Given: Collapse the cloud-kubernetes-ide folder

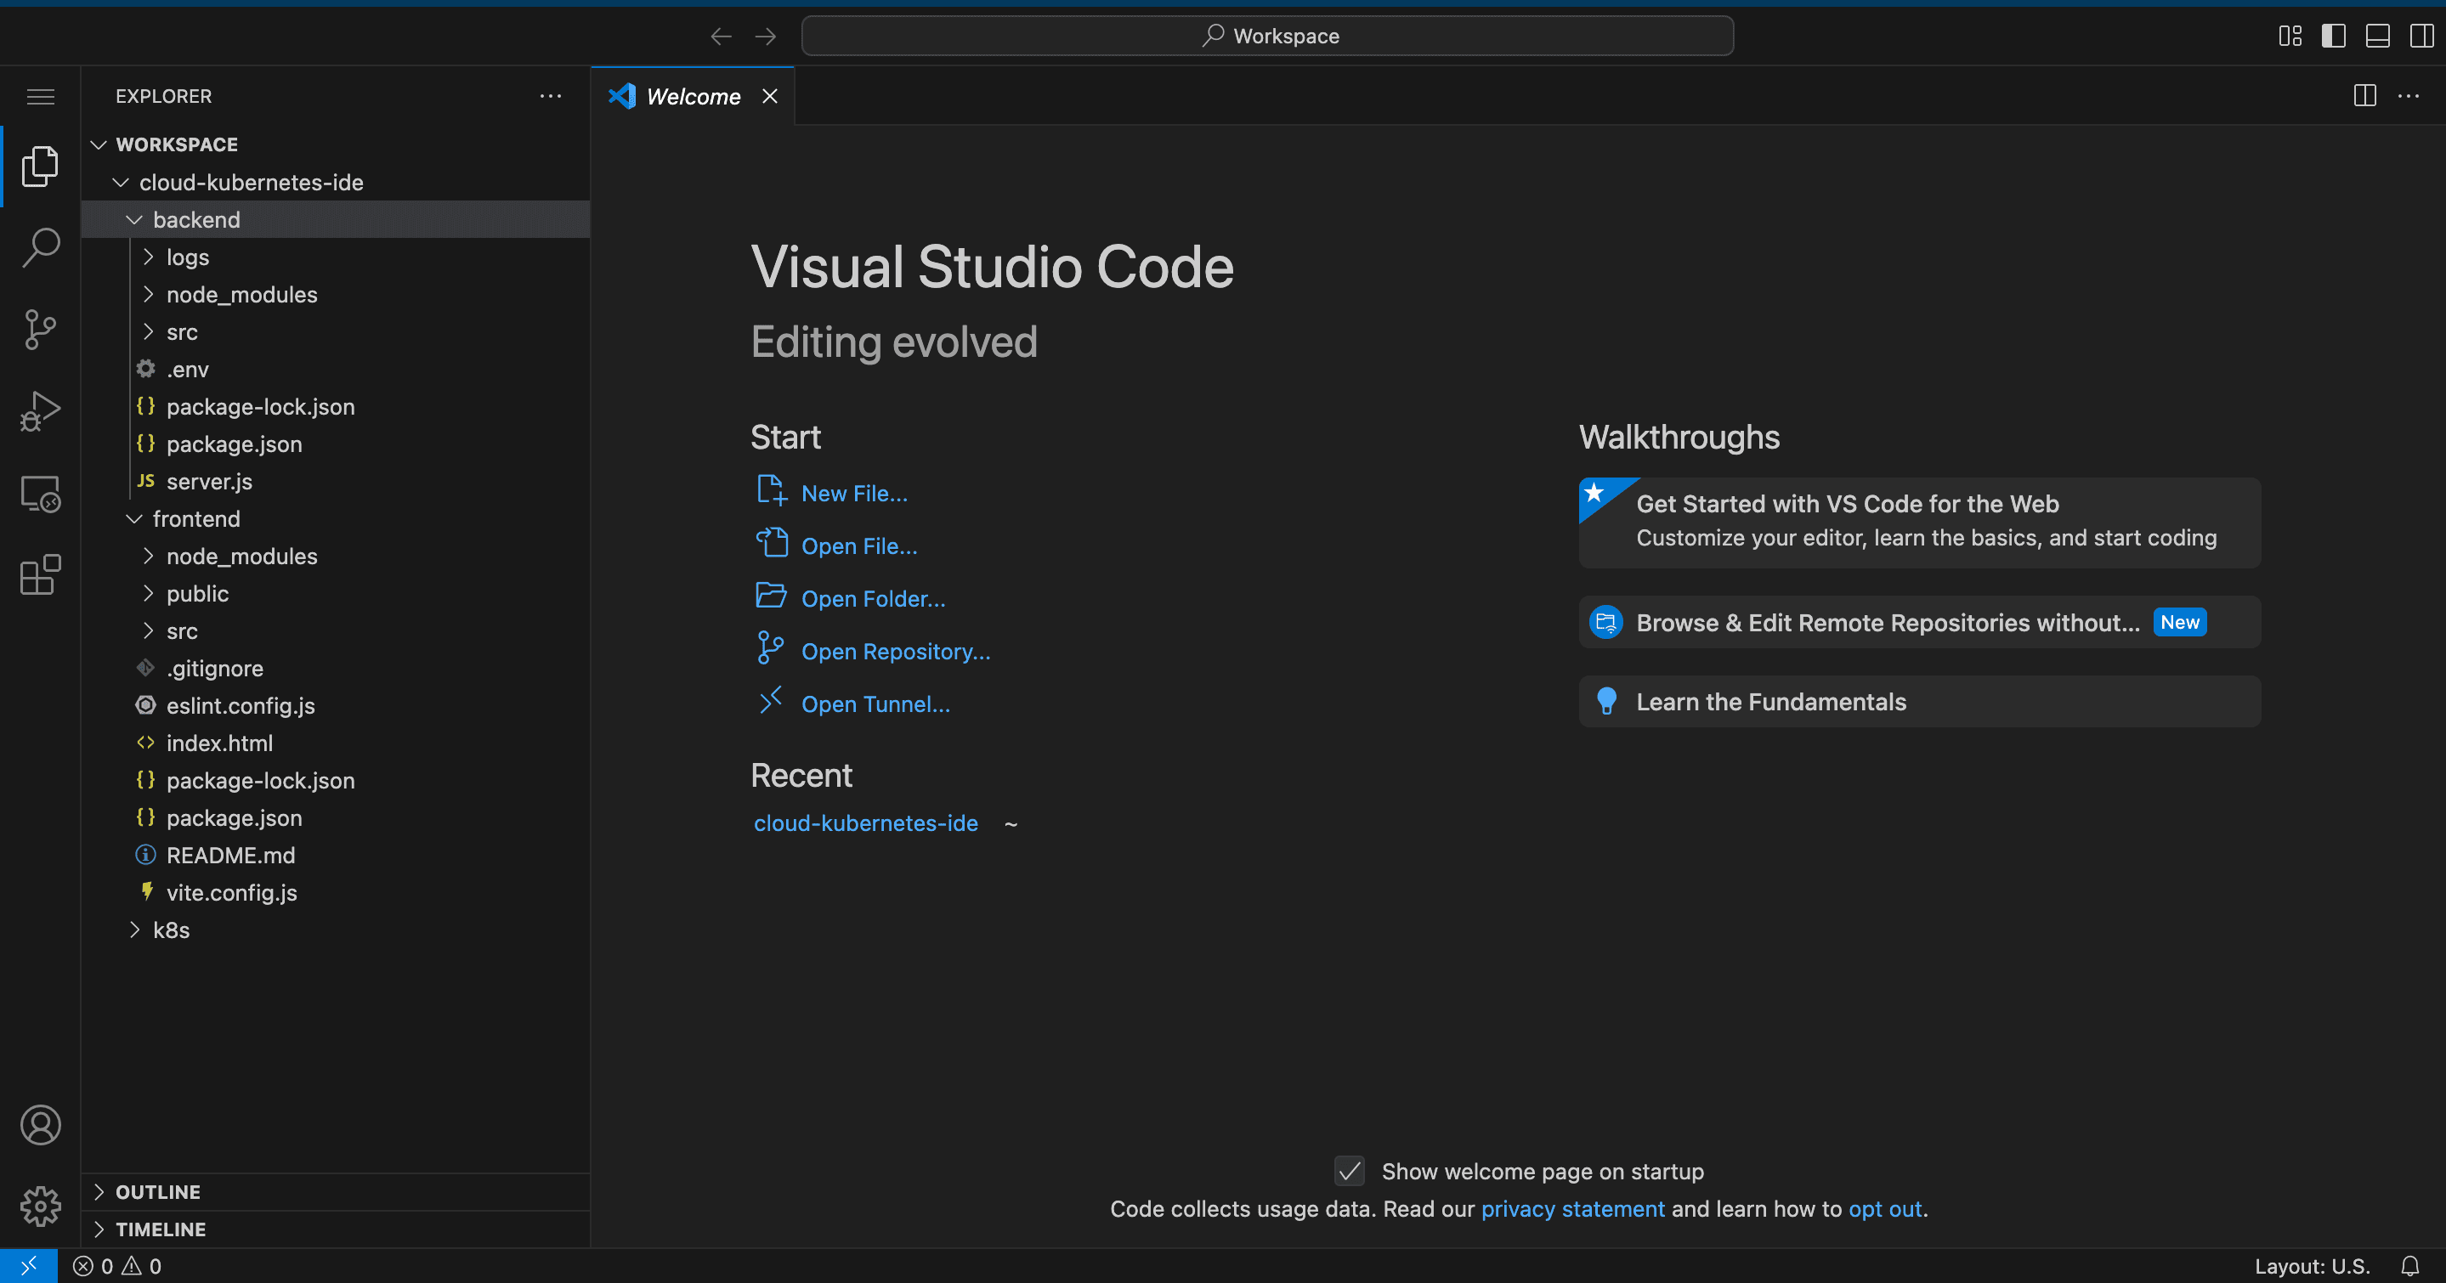Looking at the screenshot, I should [x=121, y=182].
